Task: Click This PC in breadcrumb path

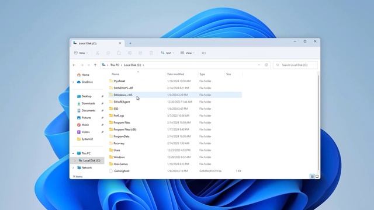Action: pos(115,65)
